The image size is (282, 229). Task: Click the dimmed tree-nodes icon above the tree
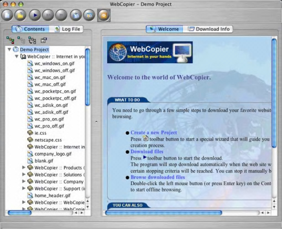(x=21, y=40)
